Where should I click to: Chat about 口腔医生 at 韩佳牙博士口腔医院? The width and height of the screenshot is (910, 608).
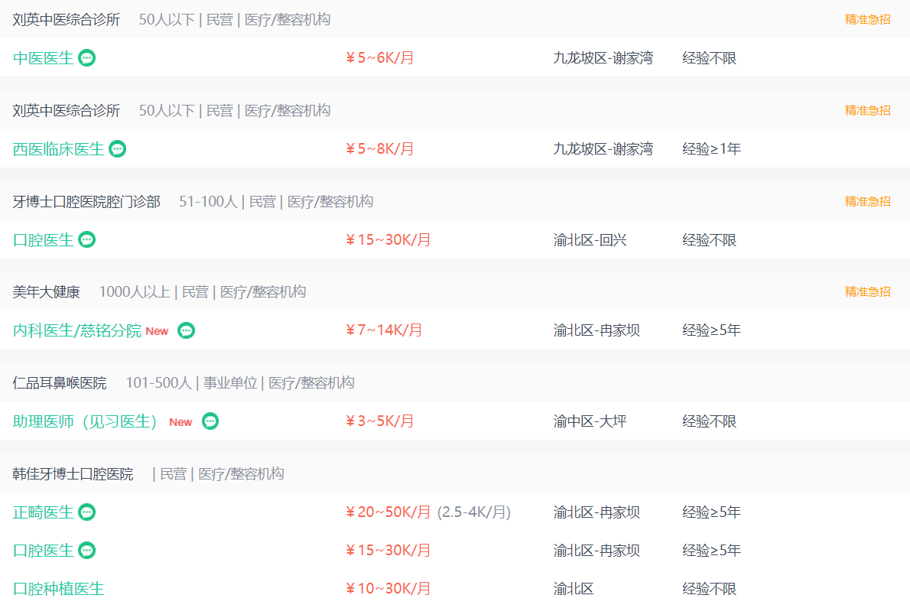87,550
